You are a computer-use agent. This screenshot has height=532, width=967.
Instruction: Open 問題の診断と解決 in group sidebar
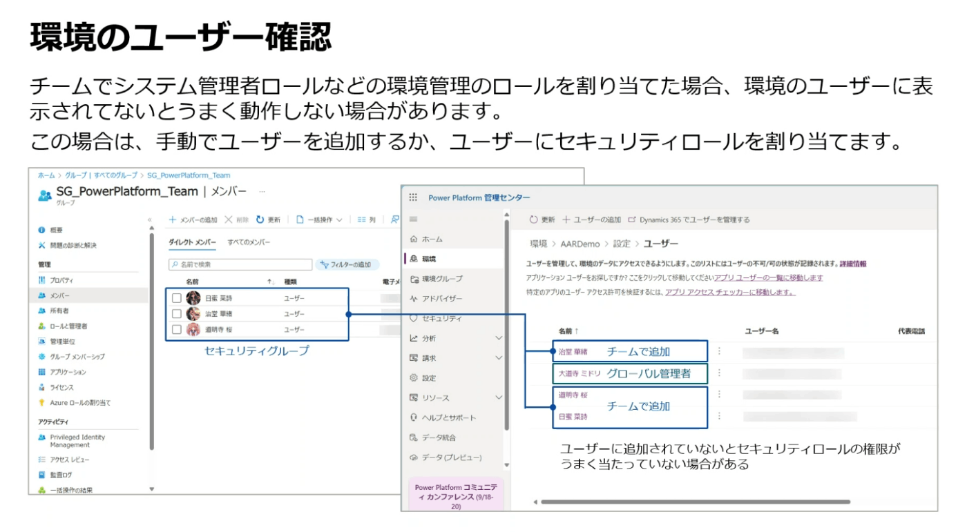pos(68,245)
